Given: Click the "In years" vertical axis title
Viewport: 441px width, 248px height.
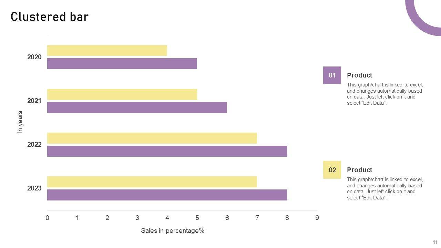Looking at the screenshot, I should click(20, 122).
